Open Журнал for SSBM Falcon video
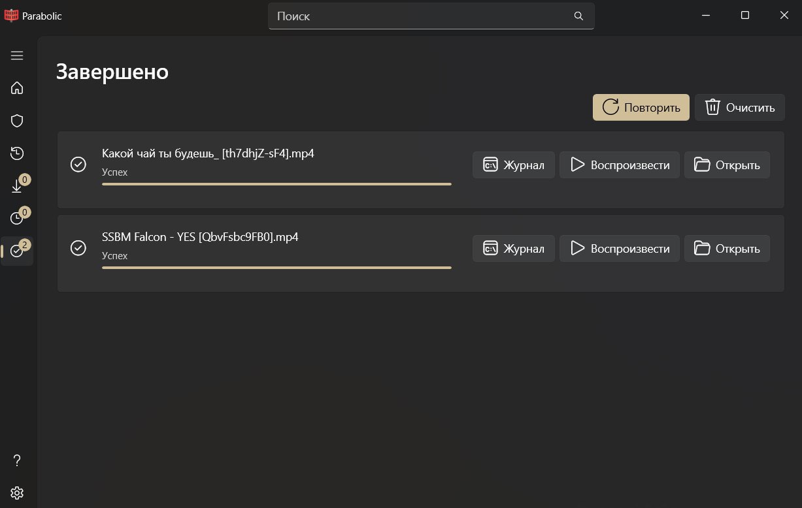 coord(513,249)
